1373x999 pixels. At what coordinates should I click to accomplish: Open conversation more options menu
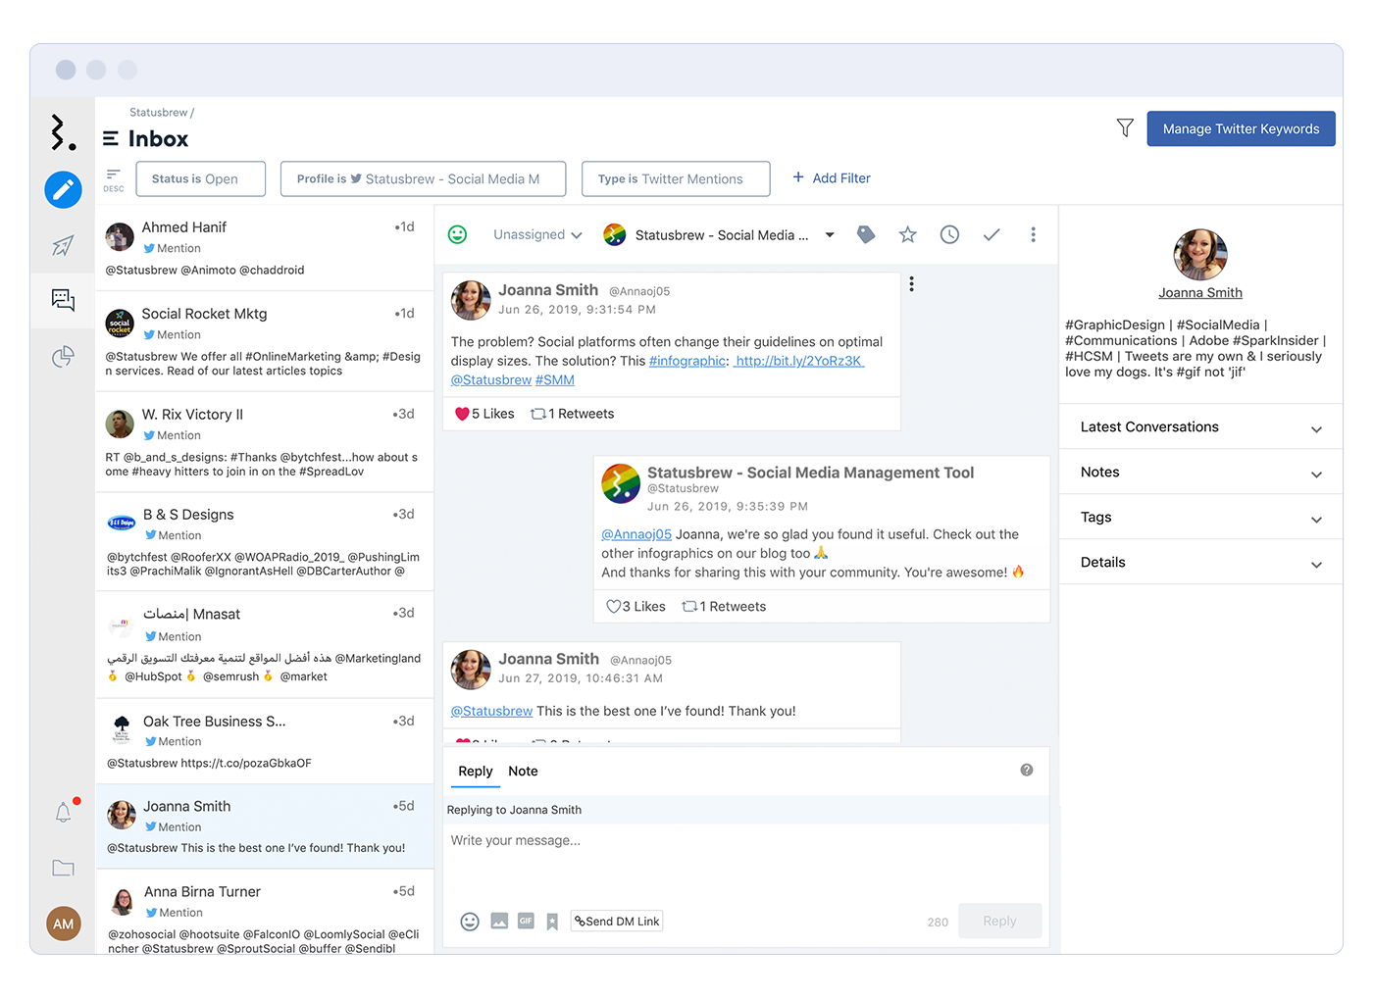(1033, 234)
